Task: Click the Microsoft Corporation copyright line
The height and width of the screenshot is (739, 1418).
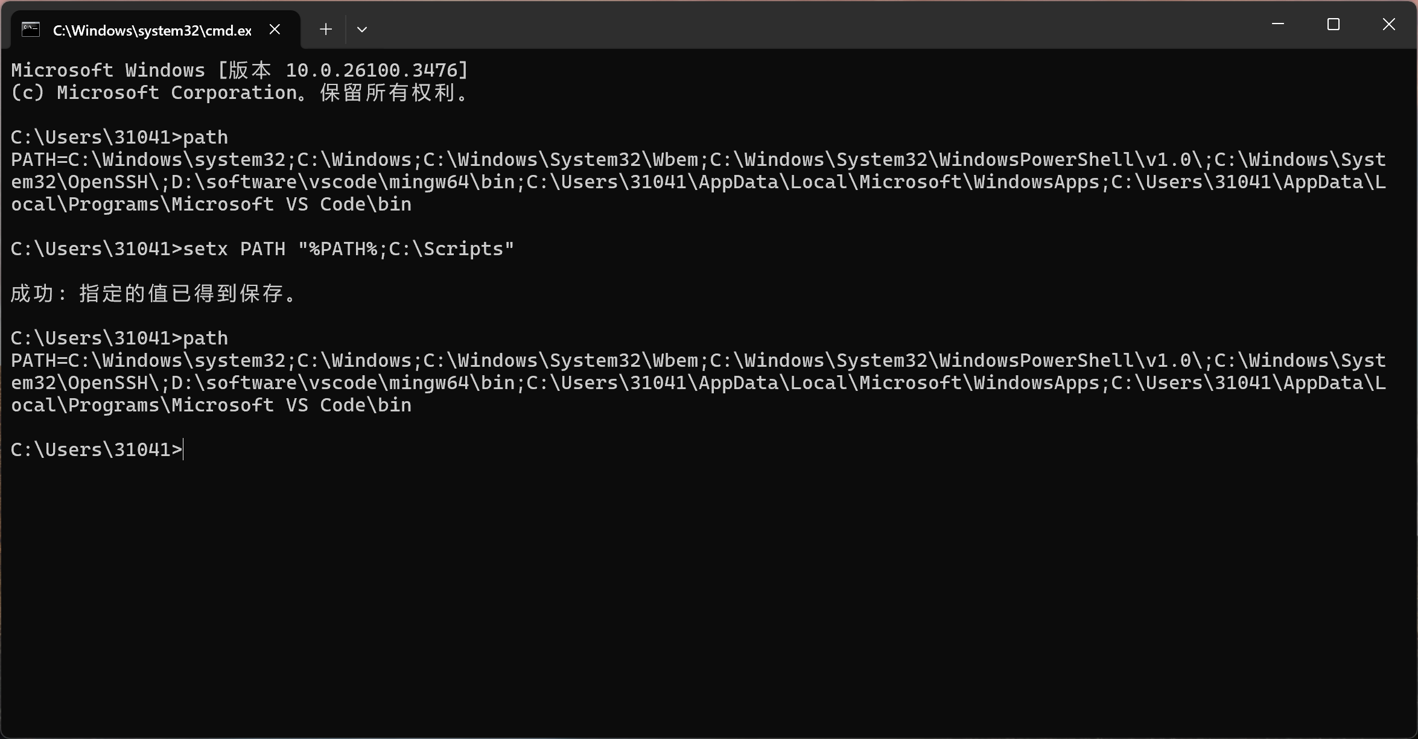Action: 240,93
